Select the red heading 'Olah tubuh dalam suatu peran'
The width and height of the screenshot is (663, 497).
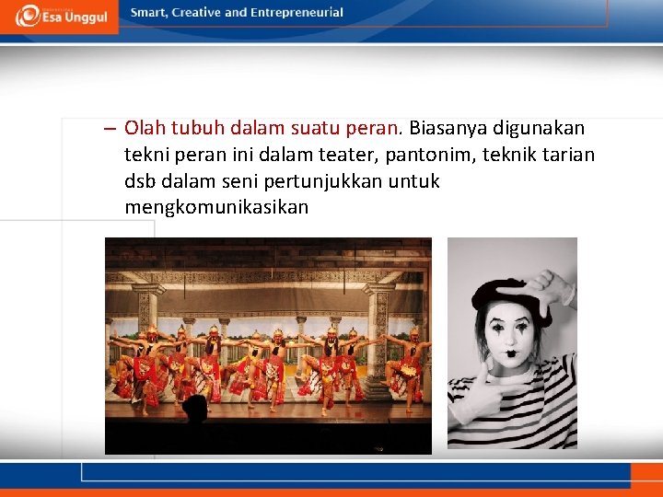[261, 128]
